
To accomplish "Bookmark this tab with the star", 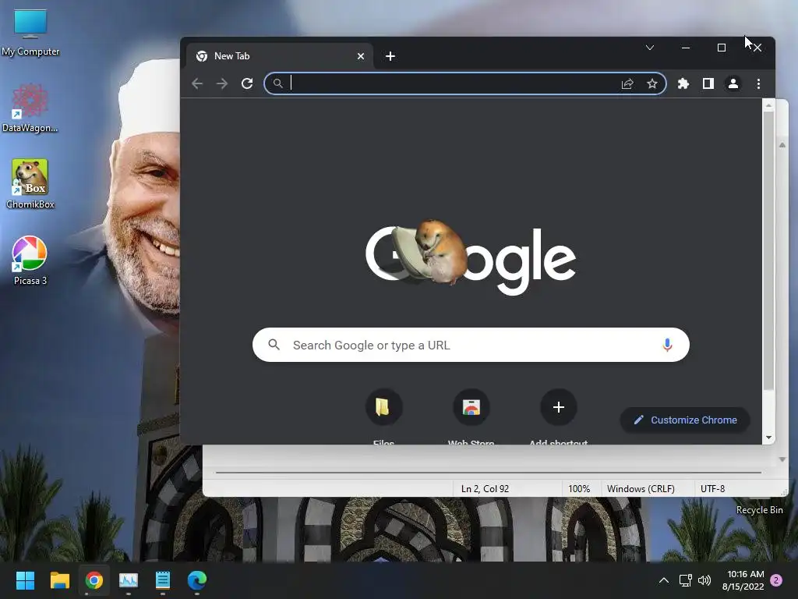I will pos(652,83).
